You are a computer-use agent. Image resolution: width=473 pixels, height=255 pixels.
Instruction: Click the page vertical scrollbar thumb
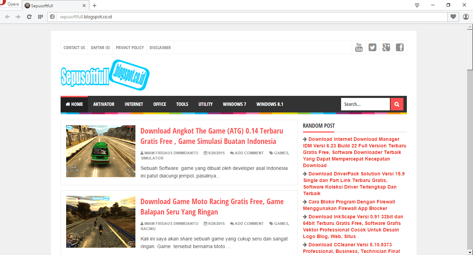(x=470, y=49)
